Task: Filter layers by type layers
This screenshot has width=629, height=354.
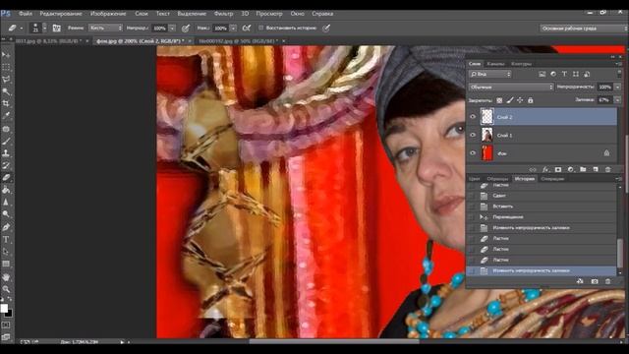Action: [x=564, y=74]
